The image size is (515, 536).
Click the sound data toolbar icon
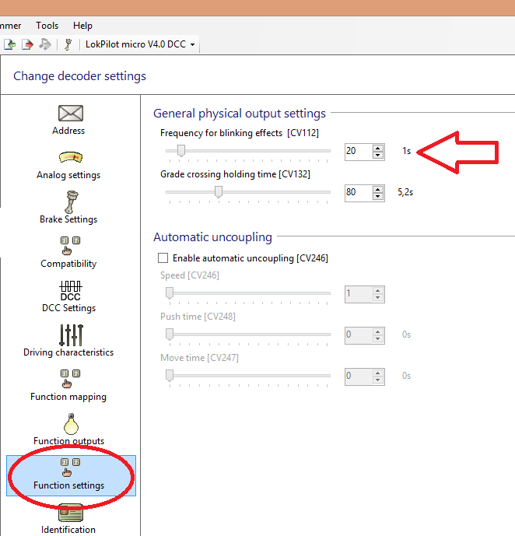(45, 44)
